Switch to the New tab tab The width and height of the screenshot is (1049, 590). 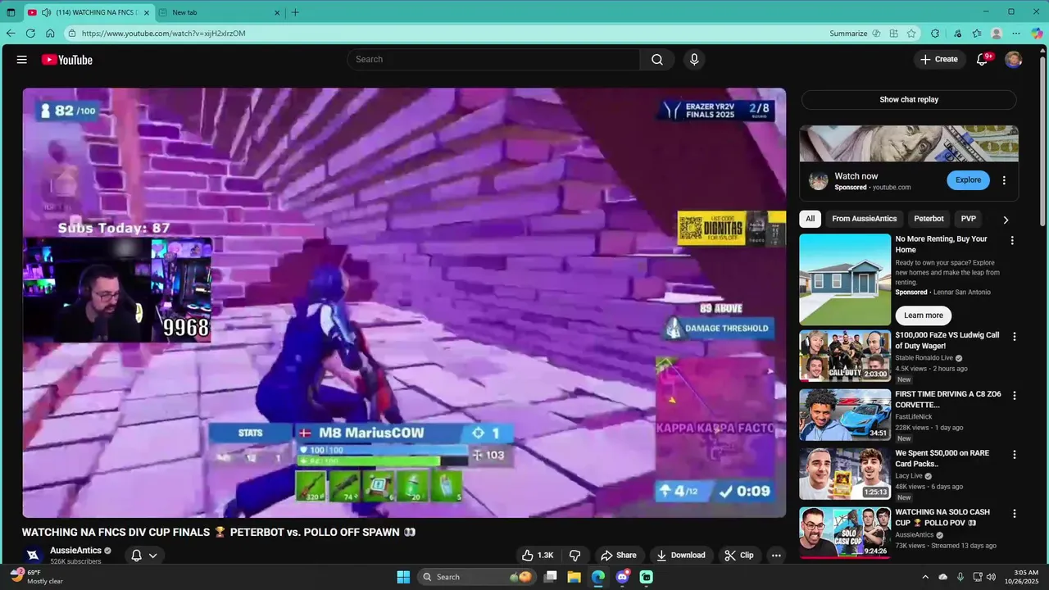tap(218, 12)
